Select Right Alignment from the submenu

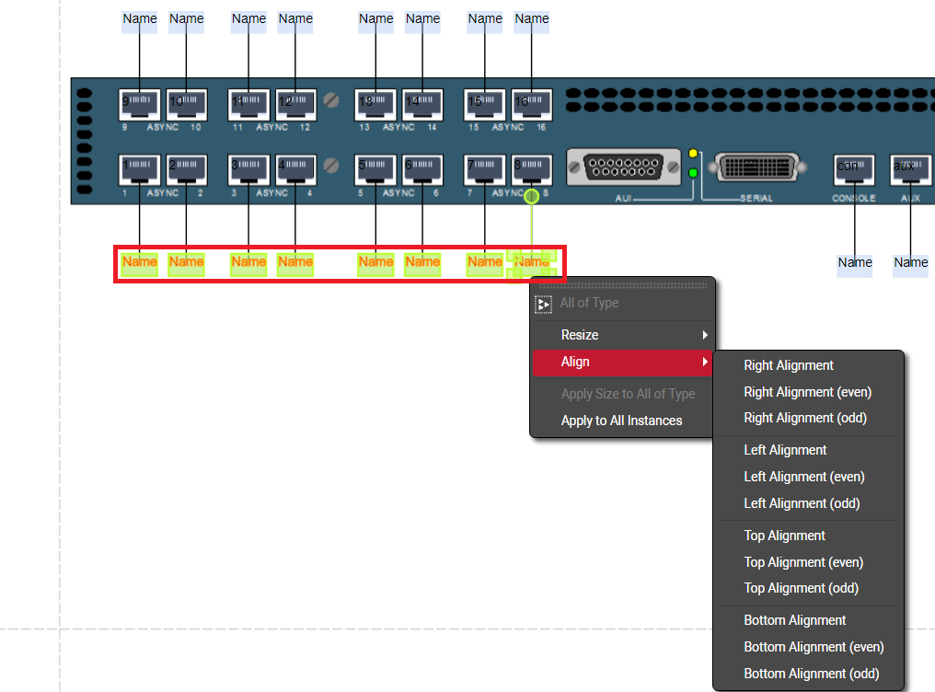coord(789,365)
